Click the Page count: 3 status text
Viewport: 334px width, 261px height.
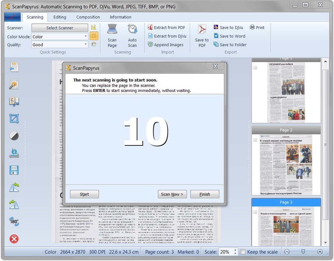click(x=159, y=252)
